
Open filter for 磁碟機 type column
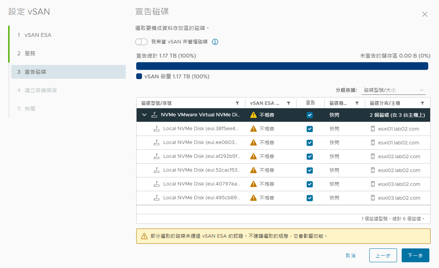357,103
